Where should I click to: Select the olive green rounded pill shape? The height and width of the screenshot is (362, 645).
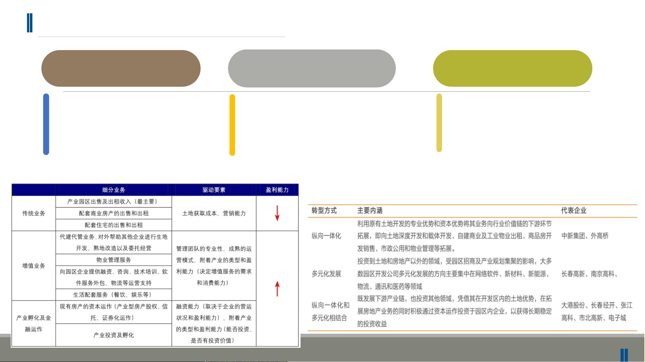(x=513, y=68)
